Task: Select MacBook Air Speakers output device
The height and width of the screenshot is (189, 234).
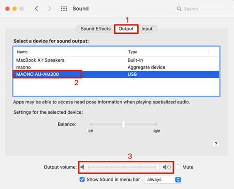Action: (x=116, y=60)
